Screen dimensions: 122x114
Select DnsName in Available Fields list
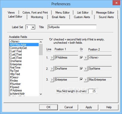click(x=24, y=61)
